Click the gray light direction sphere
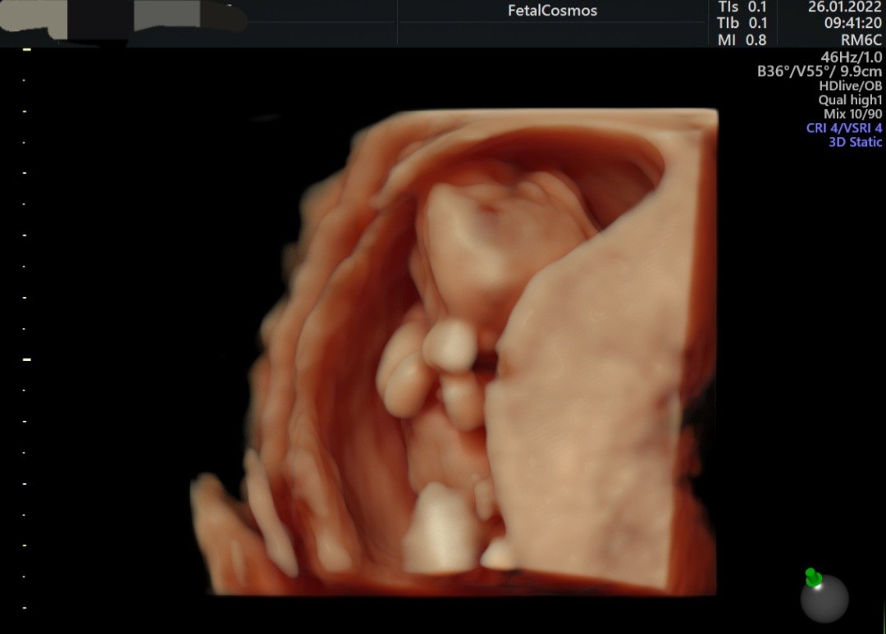 coord(824,598)
